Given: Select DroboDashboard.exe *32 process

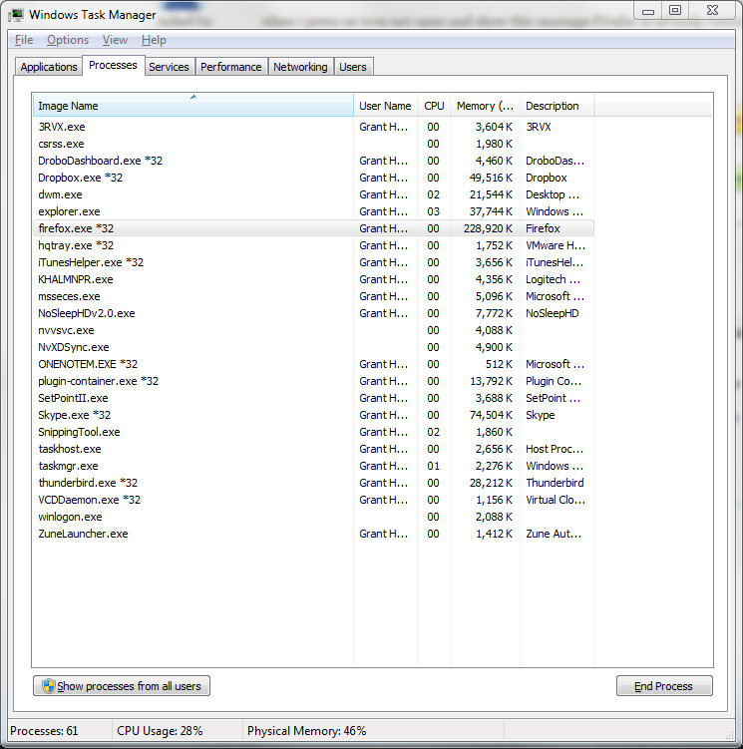Looking at the screenshot, I should point(313,161).
